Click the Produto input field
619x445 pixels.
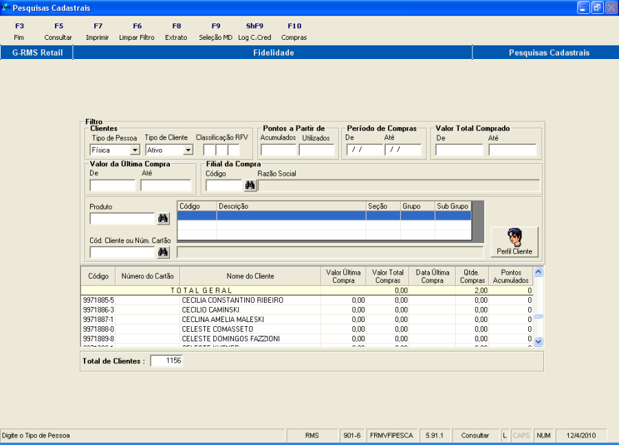[122, 218]
